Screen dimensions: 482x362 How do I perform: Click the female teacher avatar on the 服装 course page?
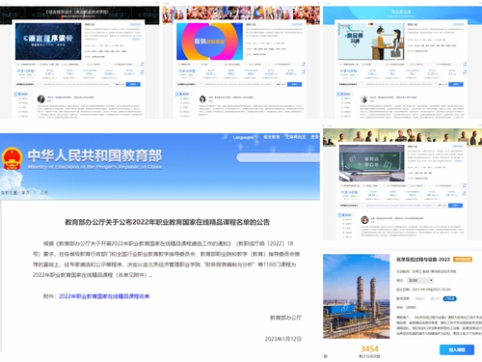202,98
